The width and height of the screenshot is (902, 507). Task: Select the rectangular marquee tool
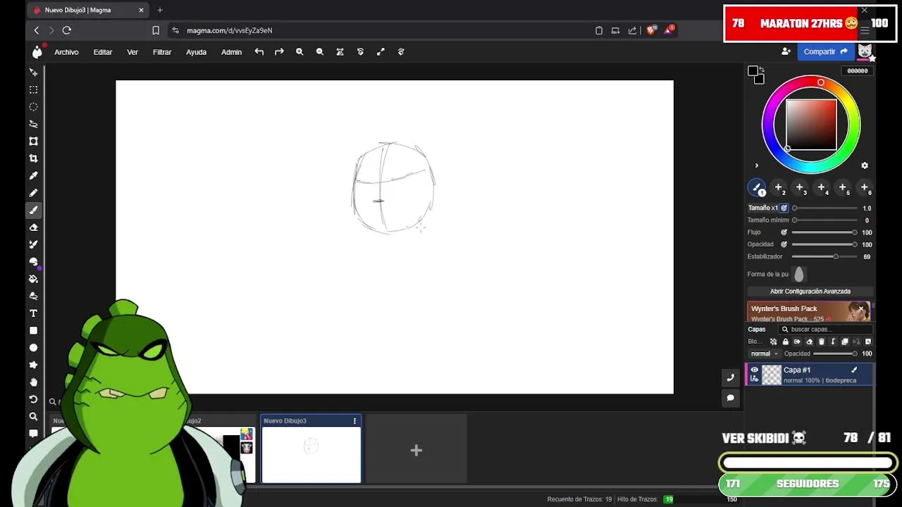[x=33, y=89]
